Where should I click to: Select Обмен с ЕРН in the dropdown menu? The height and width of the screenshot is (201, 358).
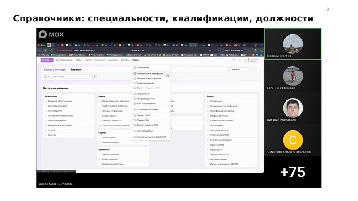(151, 120)
